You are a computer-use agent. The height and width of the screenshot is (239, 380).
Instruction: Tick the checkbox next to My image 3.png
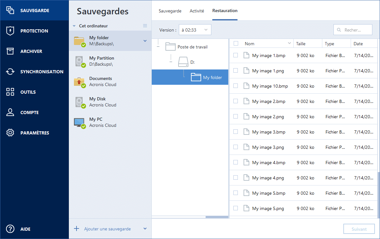click(x=236, y=147)
